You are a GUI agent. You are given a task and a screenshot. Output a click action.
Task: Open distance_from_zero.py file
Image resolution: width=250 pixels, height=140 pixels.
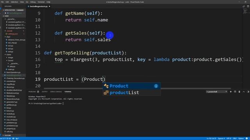(x=16, y=40)
